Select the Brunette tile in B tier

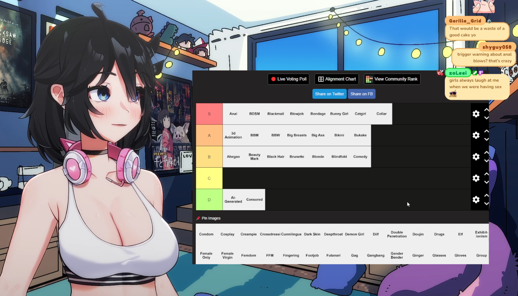point(297,157)
